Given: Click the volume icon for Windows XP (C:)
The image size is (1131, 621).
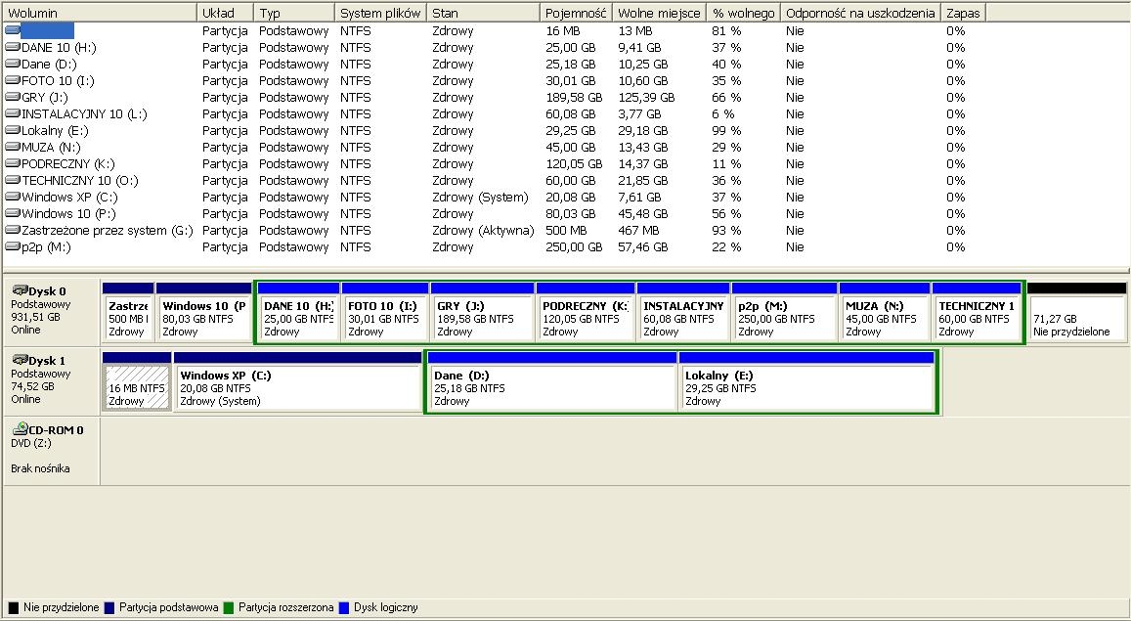Looking at the screenshot, I should tap(13, 197).
